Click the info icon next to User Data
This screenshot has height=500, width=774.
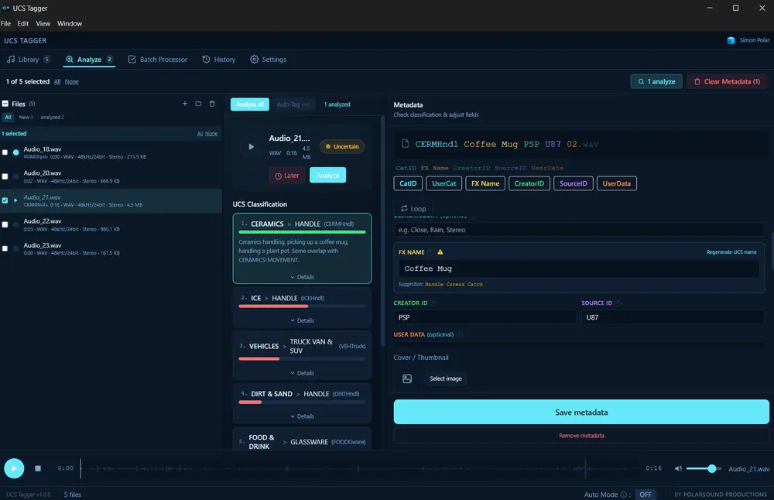tap(460, 334)
